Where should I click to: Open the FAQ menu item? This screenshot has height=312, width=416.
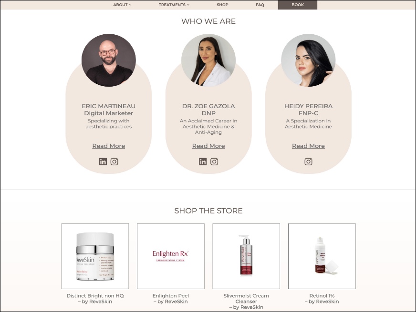click(x=260, y=5)
